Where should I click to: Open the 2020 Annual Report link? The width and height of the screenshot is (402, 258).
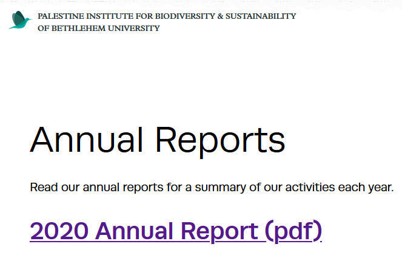(175, 231)
